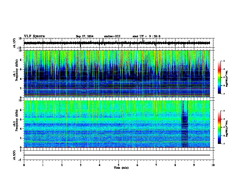240x185 pixels.
Task: Click the ch.1 PSD color scale bar
Action: [219, 77]
